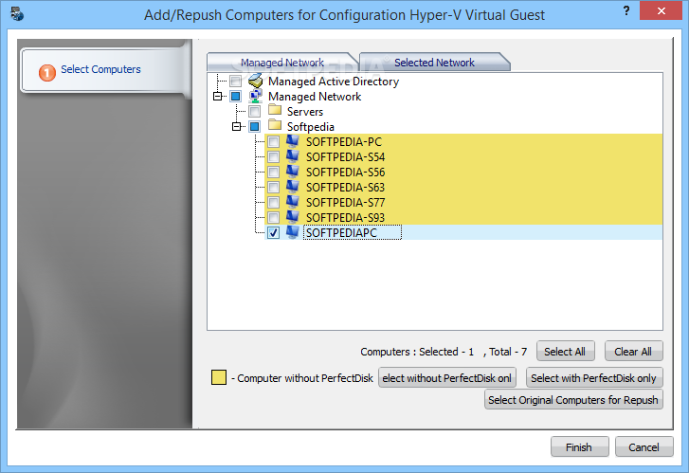
Task: Click the Softpedia folder icon
Action: (275, 125)
